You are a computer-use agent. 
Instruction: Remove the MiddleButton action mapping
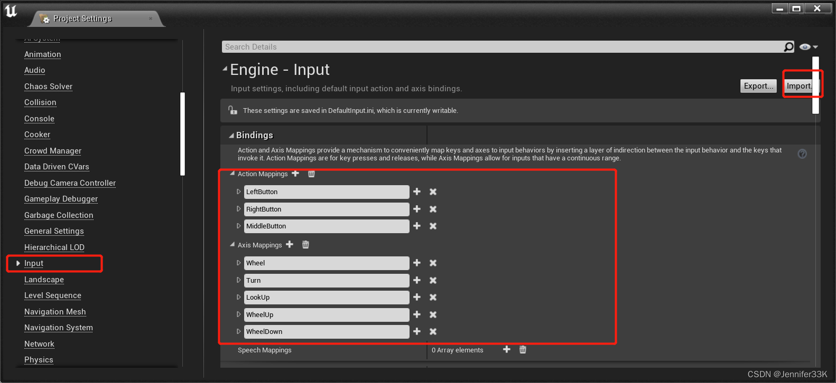pyautogui.click(x=433, y=226)
